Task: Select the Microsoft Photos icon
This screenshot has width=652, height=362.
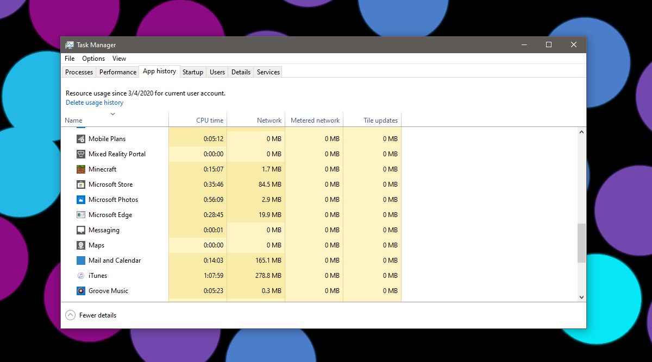Action: pos(80,199)
